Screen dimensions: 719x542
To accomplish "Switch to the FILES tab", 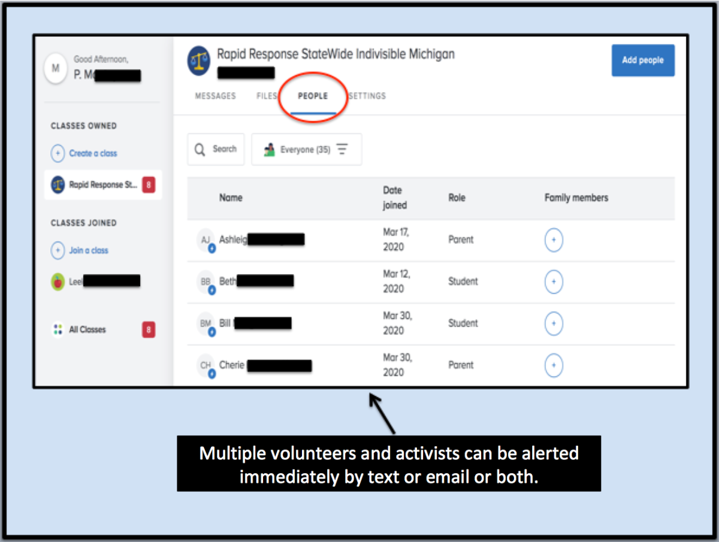I will click(x=267, y=96).
